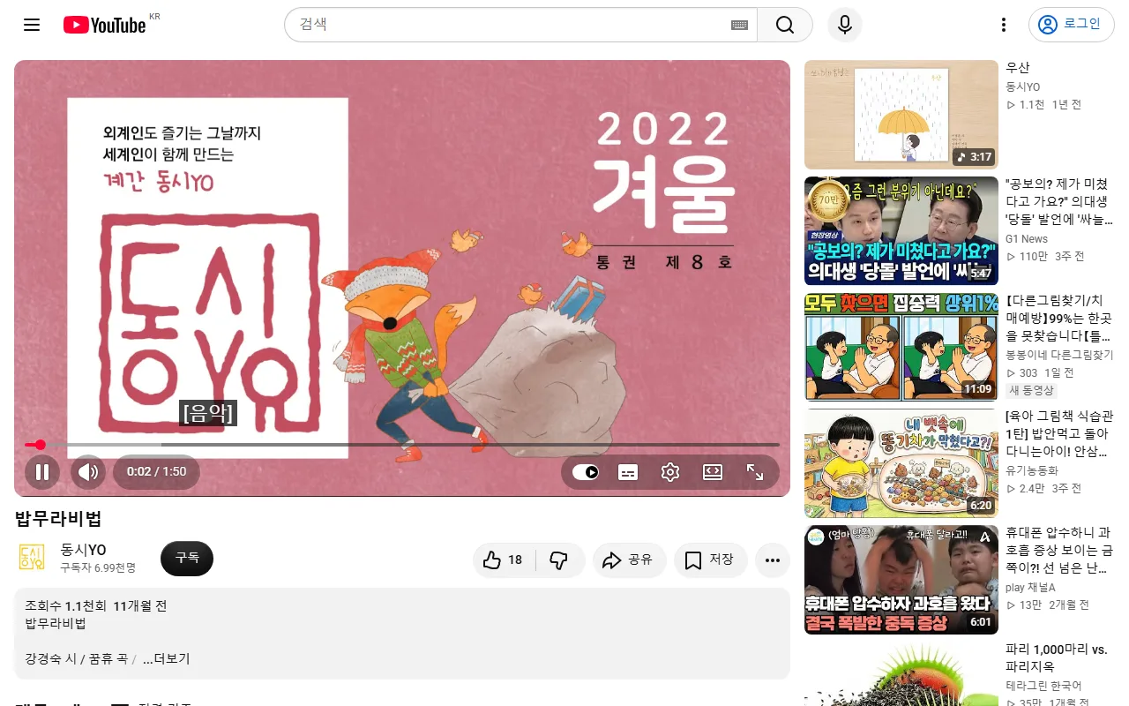Toggle the autoplay switch

tap(586, 472)
